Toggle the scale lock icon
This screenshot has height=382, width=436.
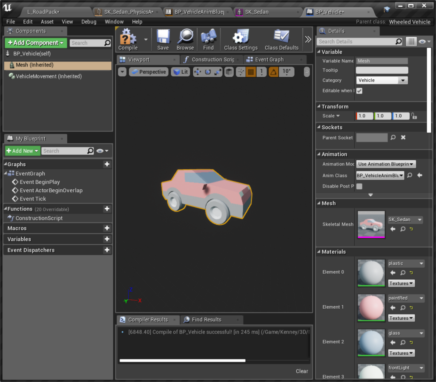point(414,116)
